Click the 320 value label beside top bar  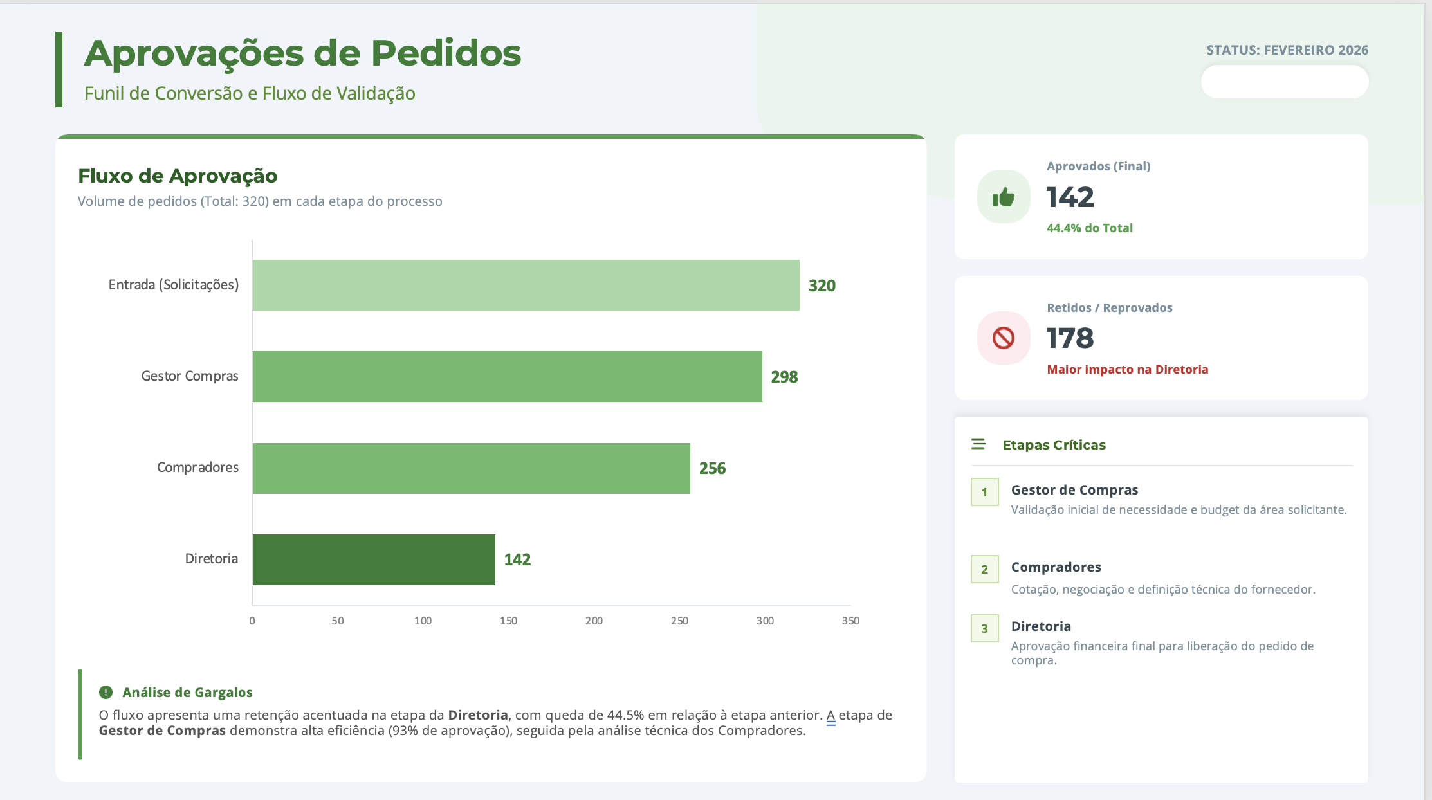click(822, 286)
